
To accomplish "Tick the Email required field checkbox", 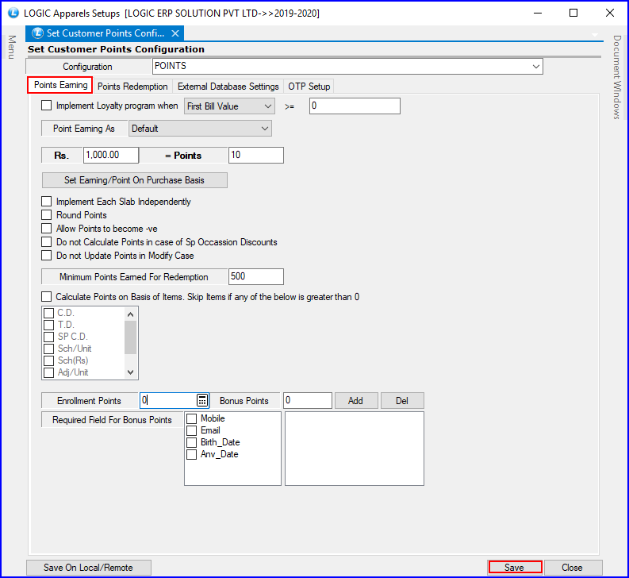I will 192,430.
